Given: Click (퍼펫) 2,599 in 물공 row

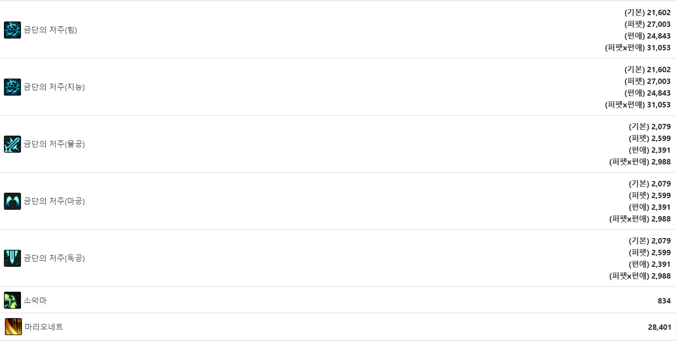Looking at the screenshot, I should point(650,139).
